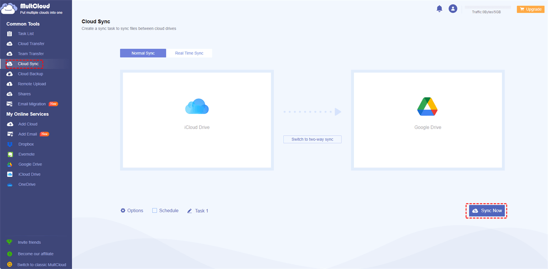The width and height of the screenshot is (548, 269).
Task: Open Team Transfer from sidebar
Action: pyautogui.click(x=31, y=54)
